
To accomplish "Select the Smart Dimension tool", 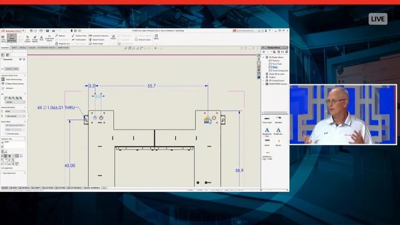I will click(x=11, y=38).
